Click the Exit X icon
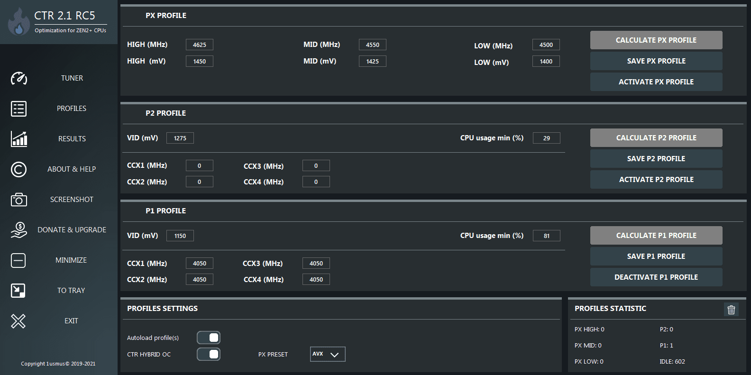This screenshot has height=375, width=751. [18, 321]
